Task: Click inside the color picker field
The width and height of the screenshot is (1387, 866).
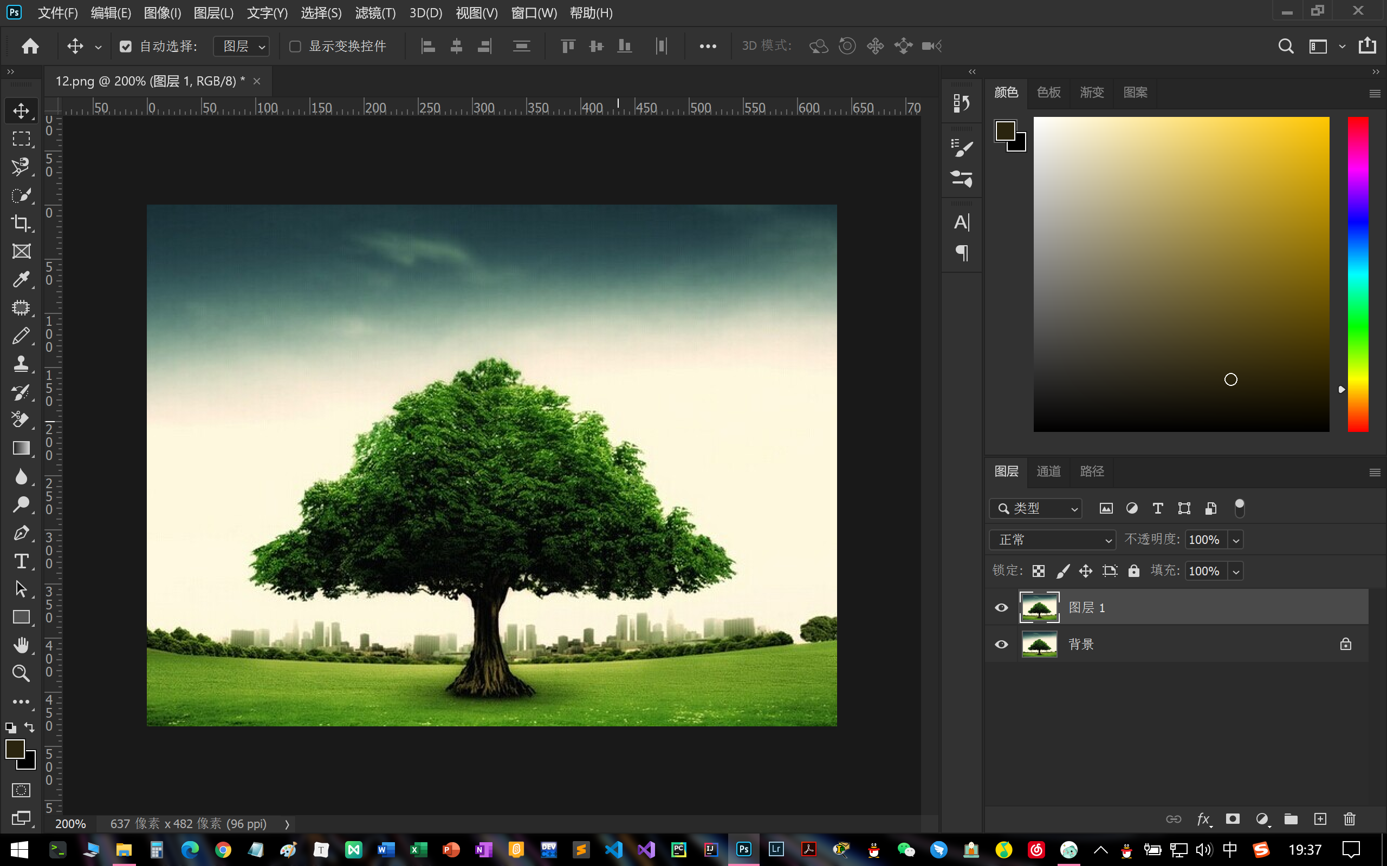Action: pos(1181,274)
